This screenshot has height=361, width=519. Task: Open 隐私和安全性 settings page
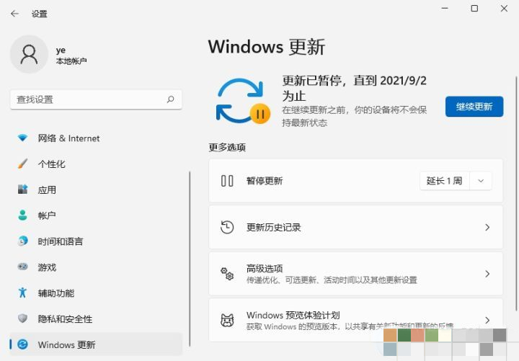pyautogui.click(x=96, y=318)
